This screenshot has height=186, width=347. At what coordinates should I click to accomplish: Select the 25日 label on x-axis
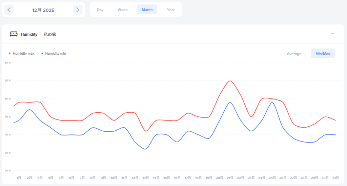(x=272, y=178)
